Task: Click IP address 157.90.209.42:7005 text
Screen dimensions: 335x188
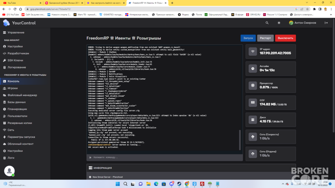Action: (x=275, y=53)
